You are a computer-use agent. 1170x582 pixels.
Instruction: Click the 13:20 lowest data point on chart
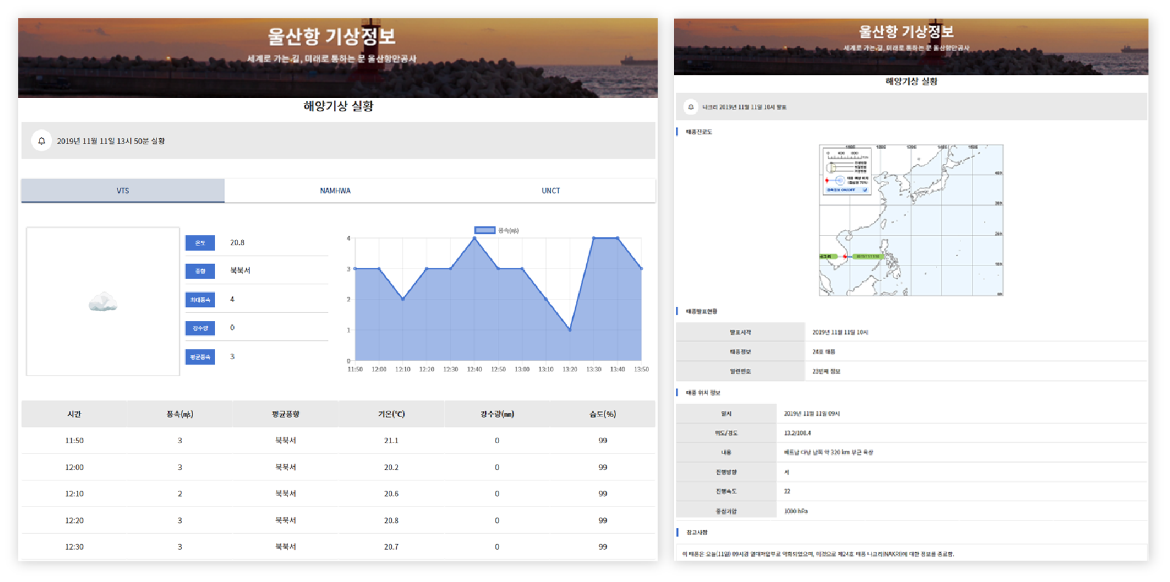click(570, 330)
